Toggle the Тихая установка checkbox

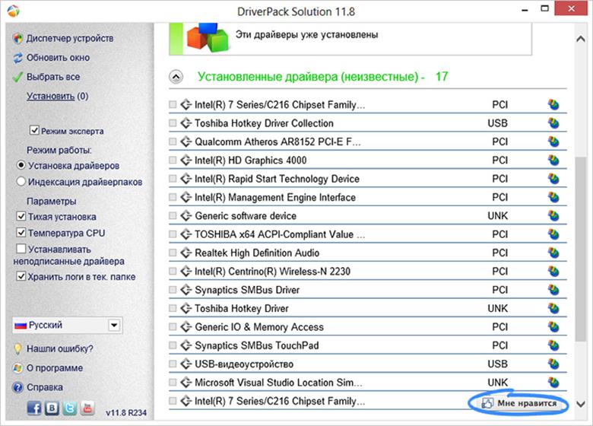click(x=21, y=217)
